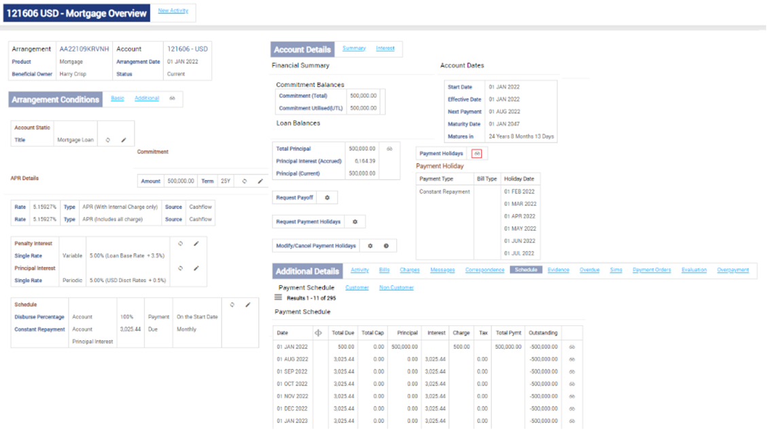View details of Total Principal balance
Screen dimensions: 776x444
389,149
